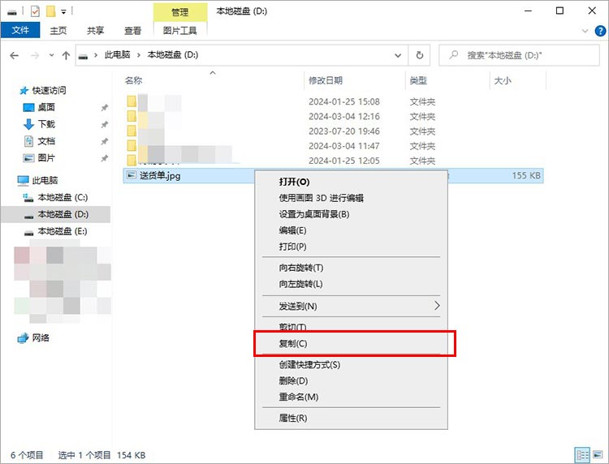Viewport: 609px width, 464px height.
Task: Open 本地磁盘 (C:) in the navigation pane
Action: [63, 197]
